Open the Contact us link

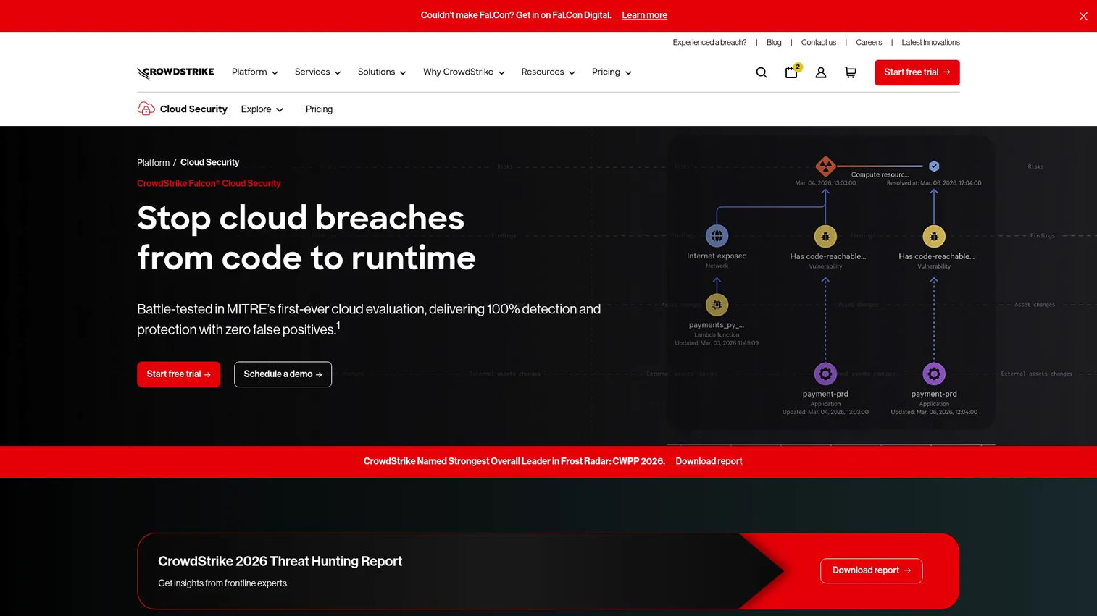click(x=819, y=43)
